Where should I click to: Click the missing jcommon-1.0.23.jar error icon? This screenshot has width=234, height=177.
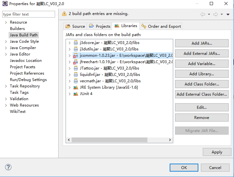point(75,55)
